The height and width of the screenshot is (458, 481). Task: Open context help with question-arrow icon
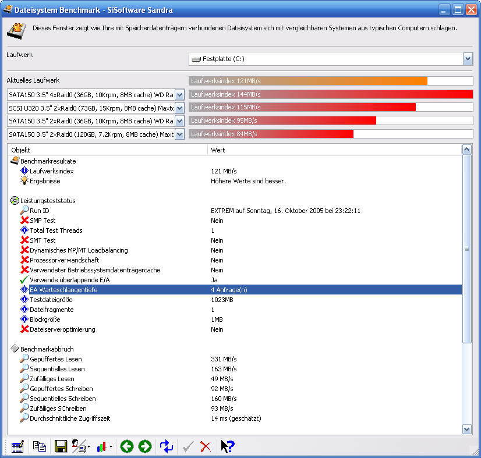(x=228, y=446)
